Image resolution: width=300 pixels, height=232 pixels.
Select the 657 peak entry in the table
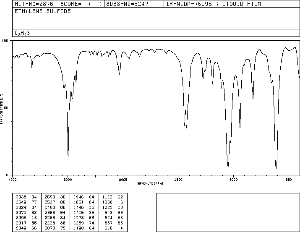point(114,223)
